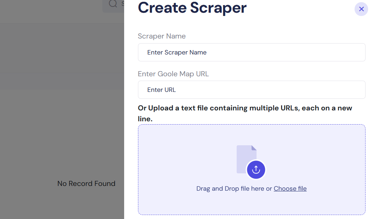This screenshot has width=379, height=219.
Task: Click the bold multiple URLs instruction text
Action: [245, 113]
